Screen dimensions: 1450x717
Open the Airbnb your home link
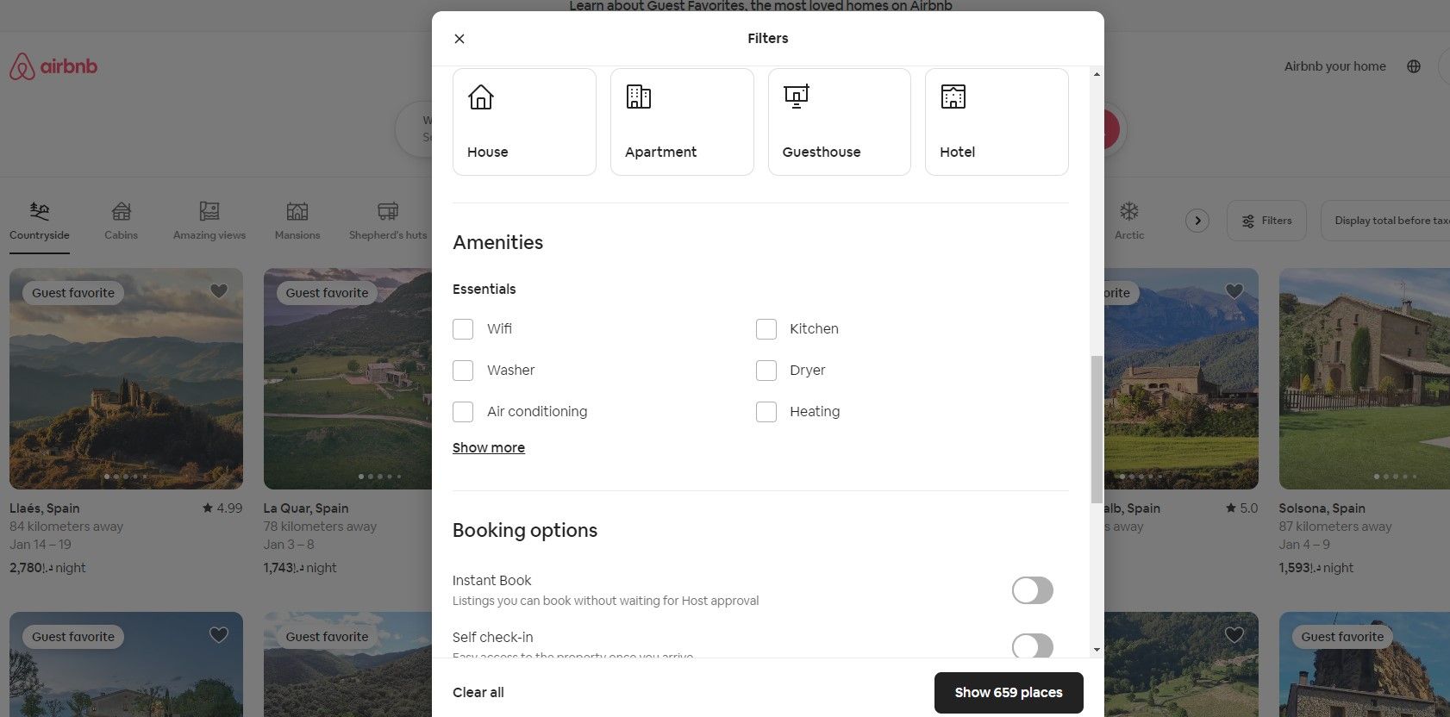(x=1334, y=66)
